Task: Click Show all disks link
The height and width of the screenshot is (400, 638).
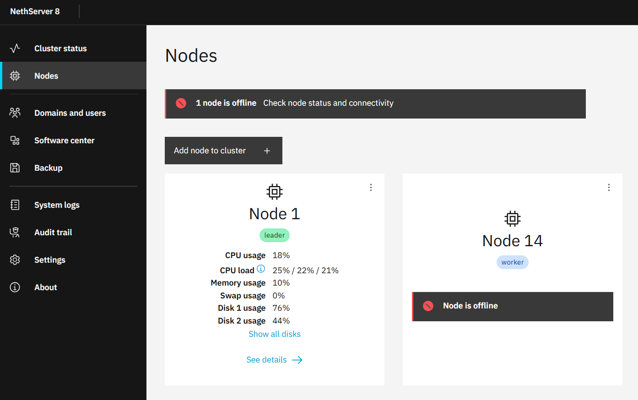Action: click(275, 334)
